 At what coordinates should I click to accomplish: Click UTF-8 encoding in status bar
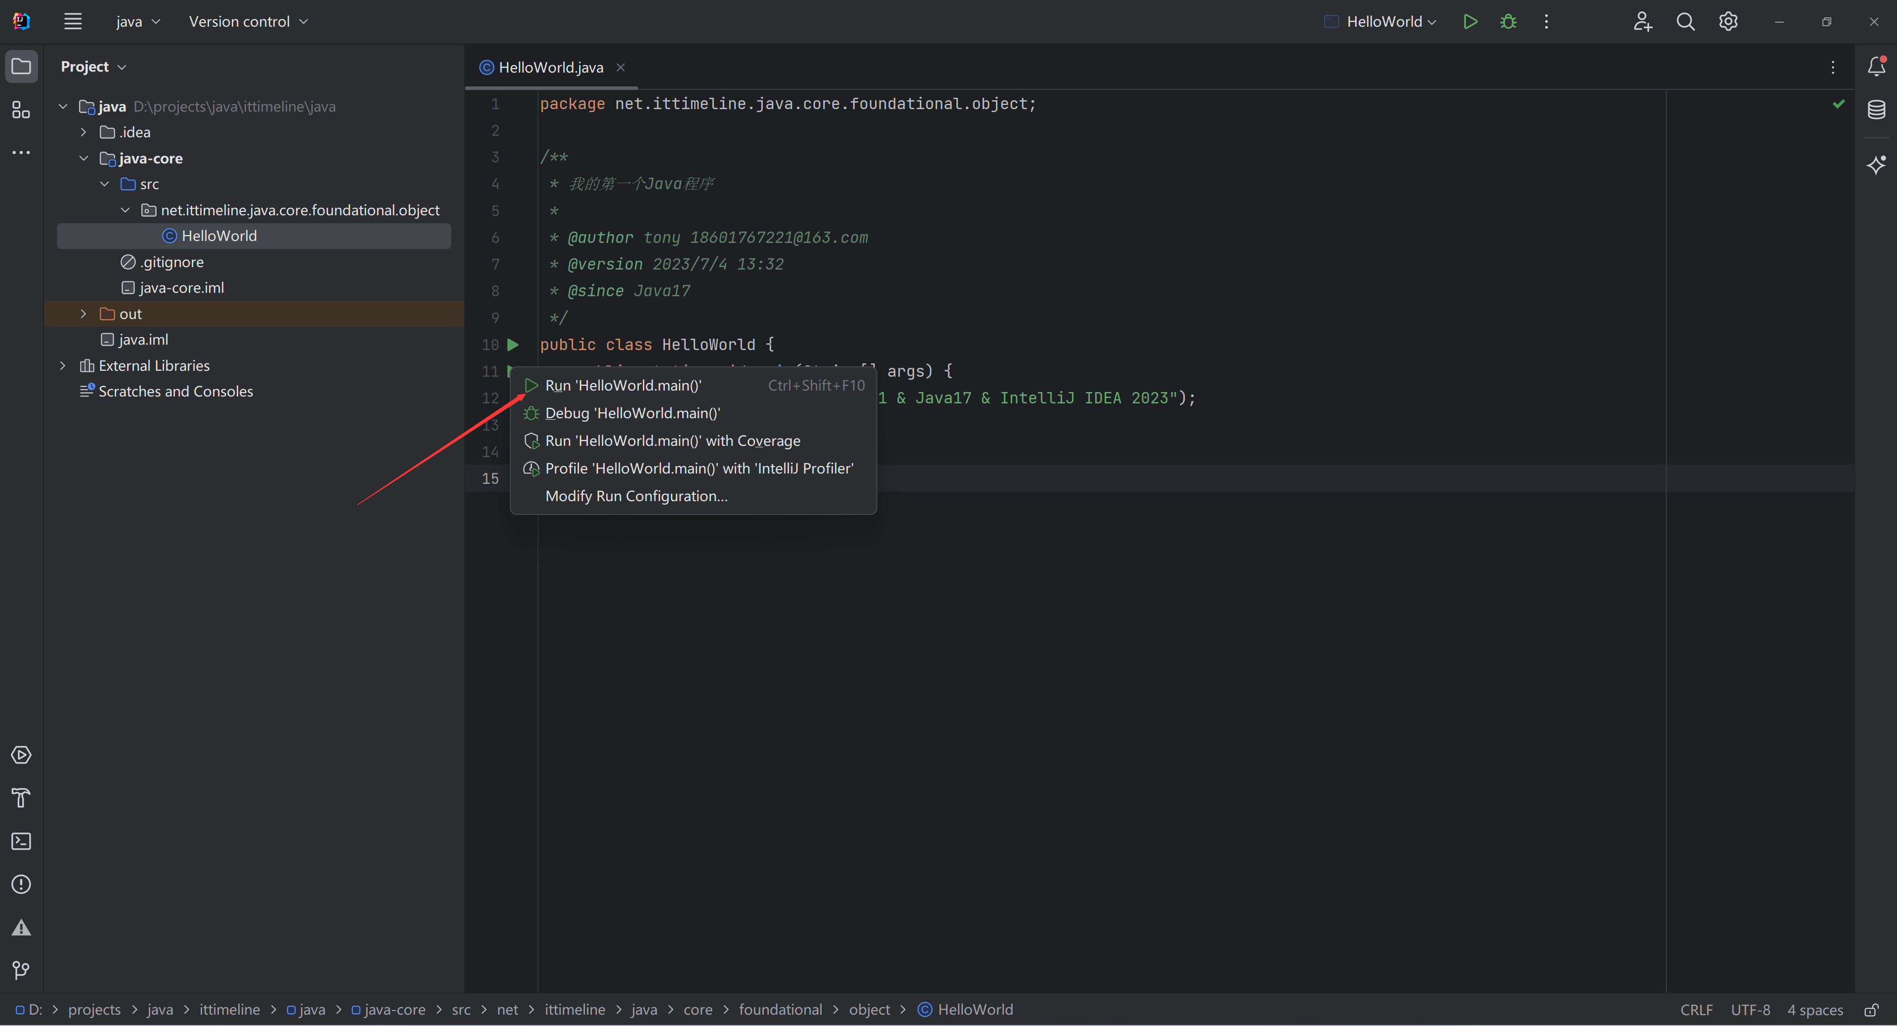pos(1750,1010)
